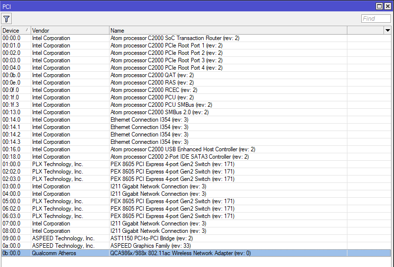Select Ethernet Connection row 00:14.1
Image resolution: width=394 pixels, height=267 pixels.
pos(196,127)
